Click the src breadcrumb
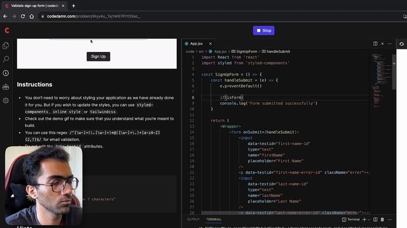The height and width of the screenshot is (228, 407). 201,51
